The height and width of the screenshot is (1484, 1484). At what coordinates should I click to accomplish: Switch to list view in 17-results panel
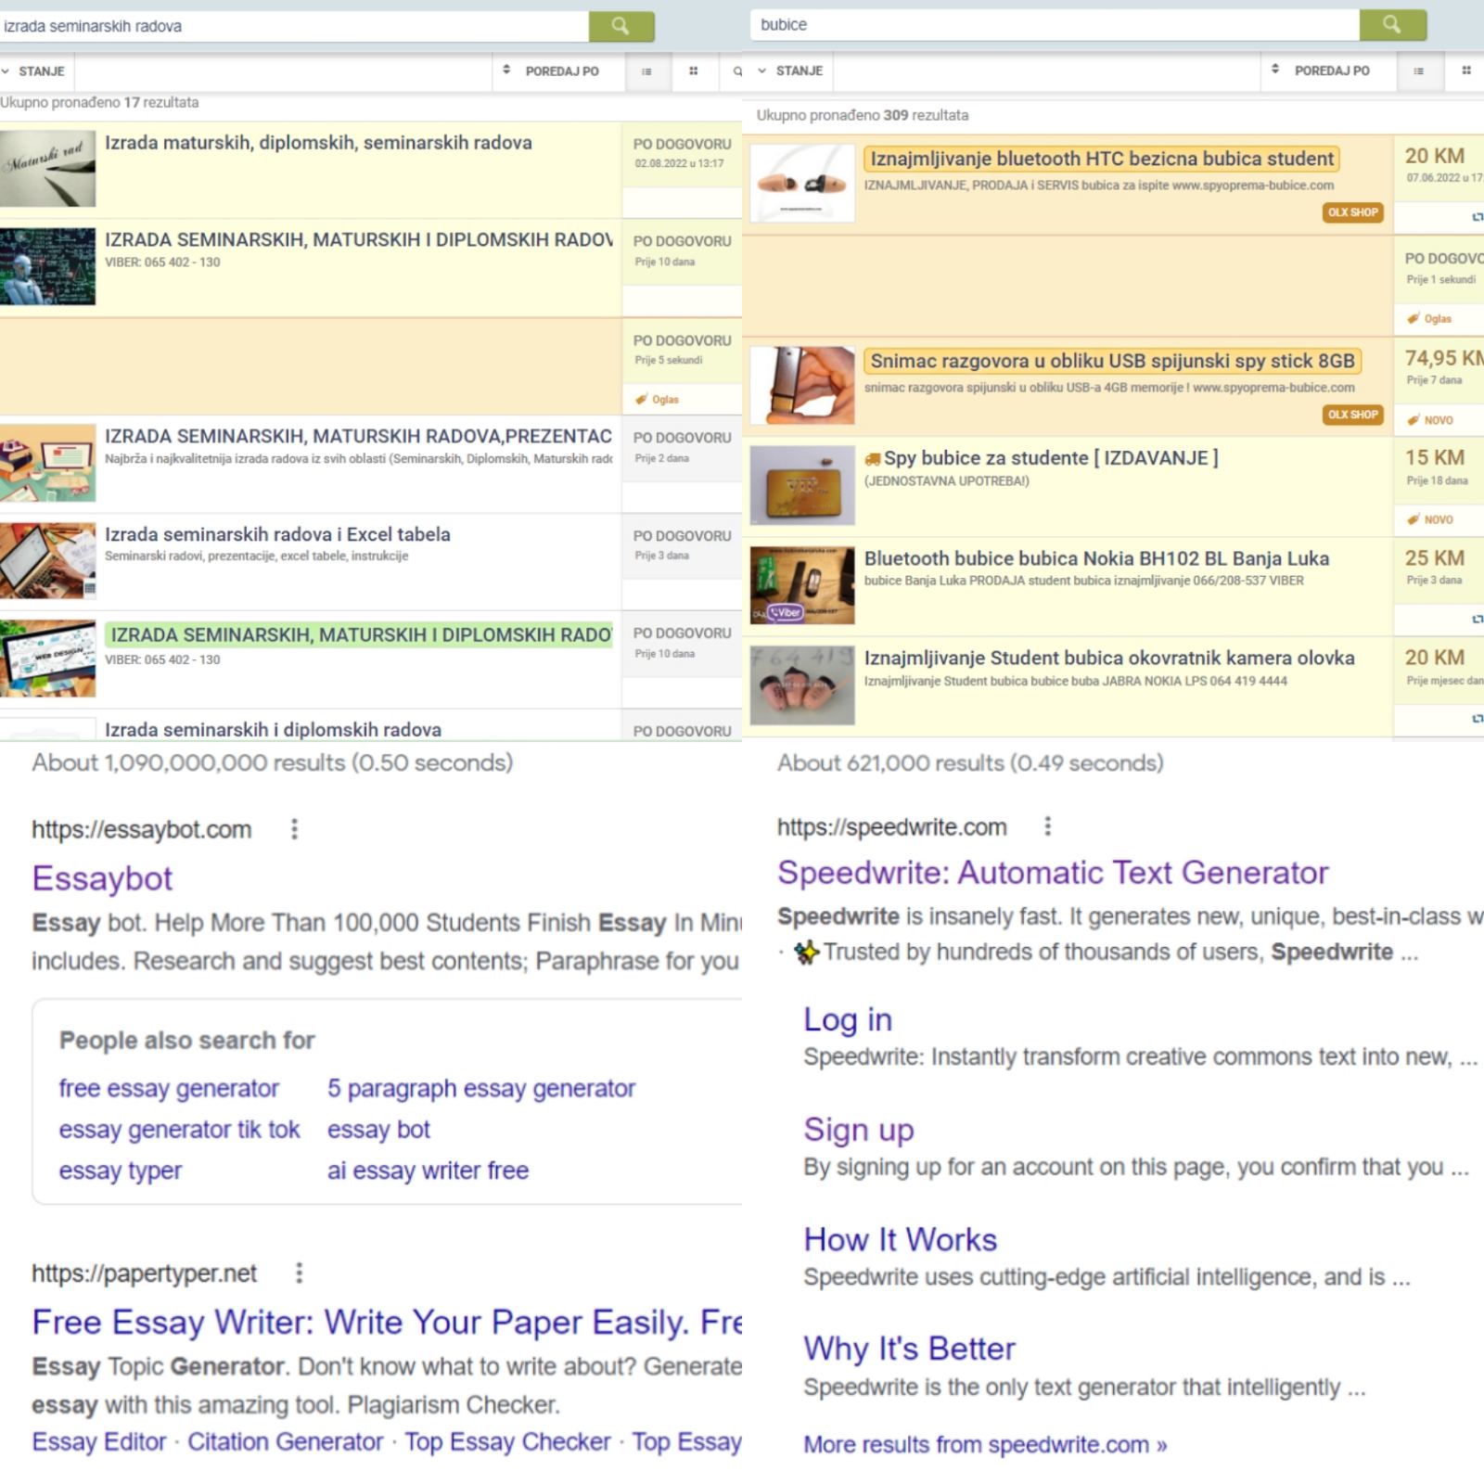tap(646, 71)
